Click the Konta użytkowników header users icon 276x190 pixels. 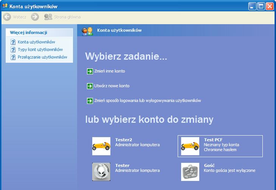(87, 31)
